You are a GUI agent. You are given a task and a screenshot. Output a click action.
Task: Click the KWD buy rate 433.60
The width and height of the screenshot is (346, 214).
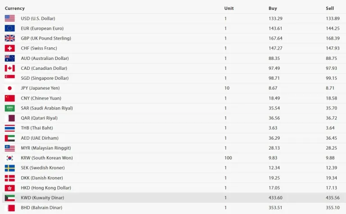point(275,198)
